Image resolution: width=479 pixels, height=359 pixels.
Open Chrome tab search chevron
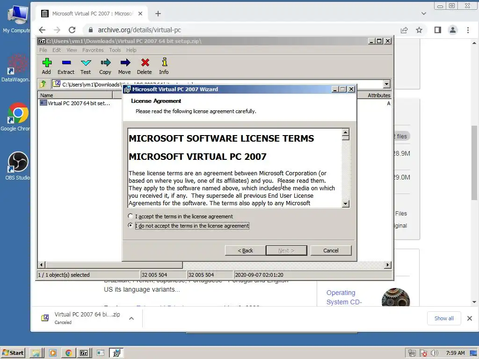point(424,14)
